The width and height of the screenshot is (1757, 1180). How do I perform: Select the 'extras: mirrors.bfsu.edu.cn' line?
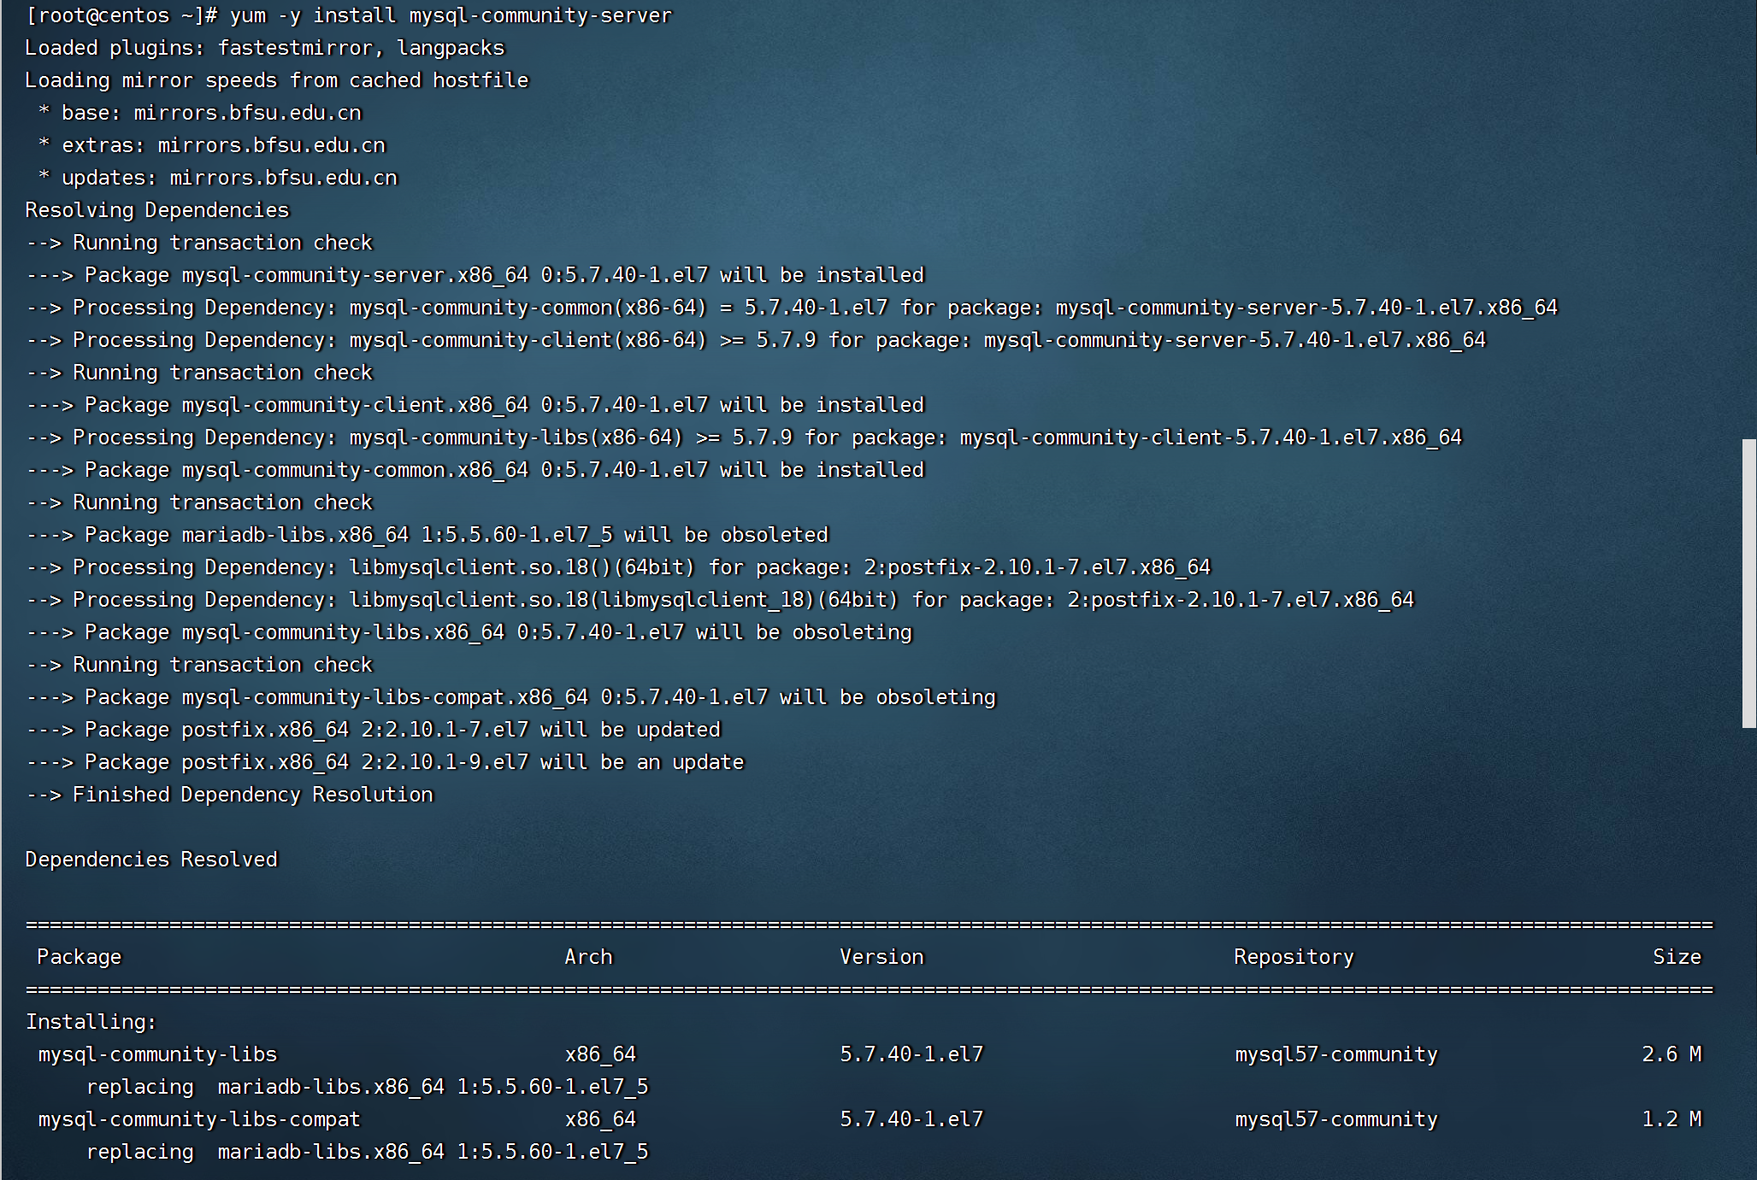[x=212, y=145]
